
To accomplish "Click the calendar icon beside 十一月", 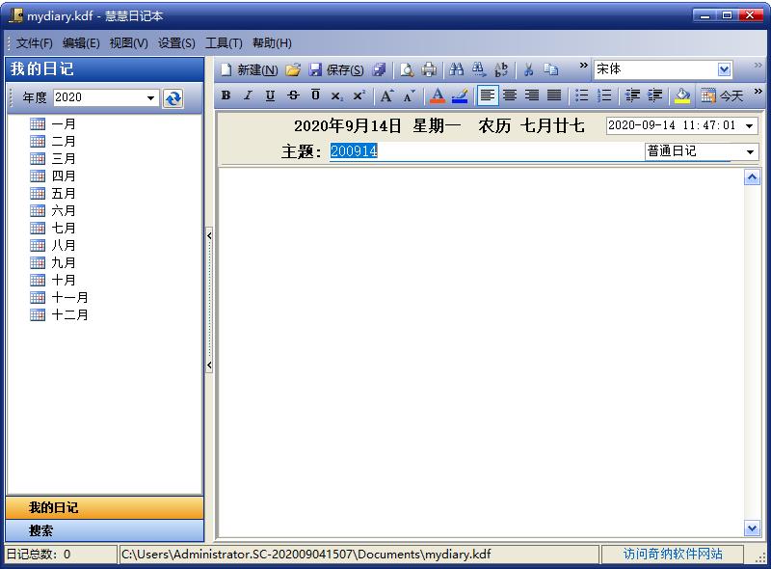I will click(x=38, y=297).
